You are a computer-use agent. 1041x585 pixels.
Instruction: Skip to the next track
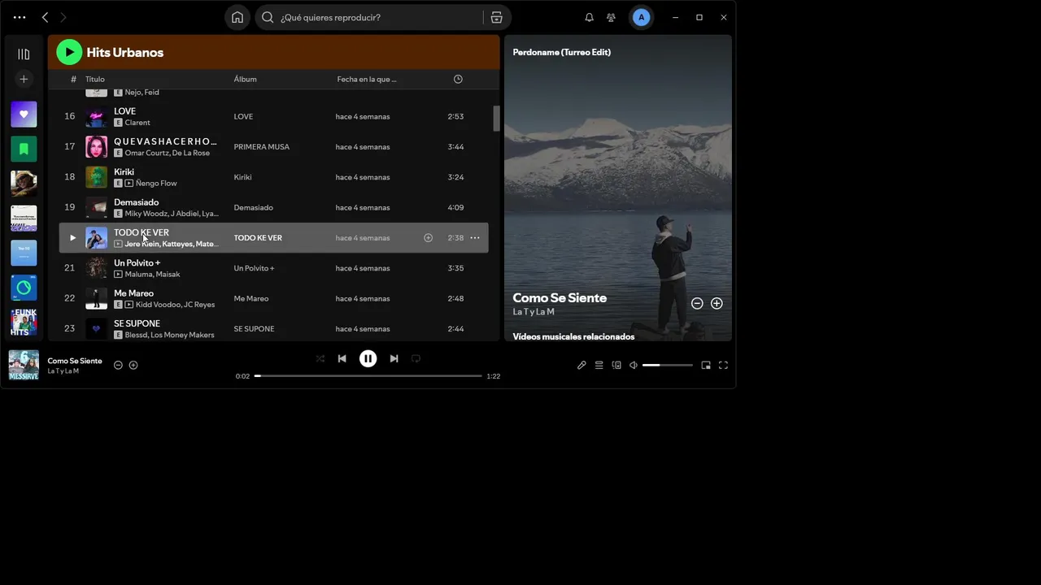[x=394, y=358]
